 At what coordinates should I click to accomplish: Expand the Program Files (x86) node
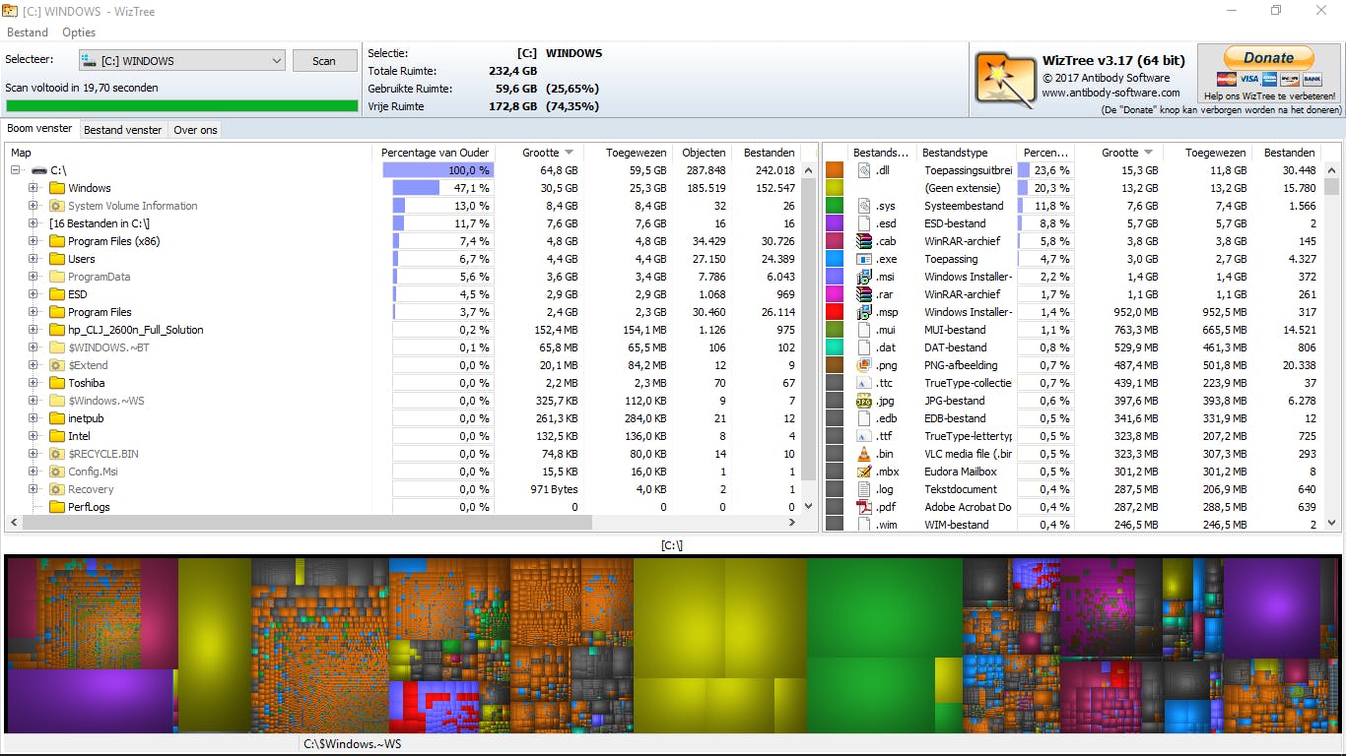pyautogui.click(x=34, y=241)
